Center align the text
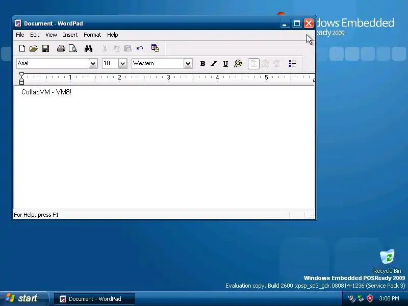 [265, 63]
